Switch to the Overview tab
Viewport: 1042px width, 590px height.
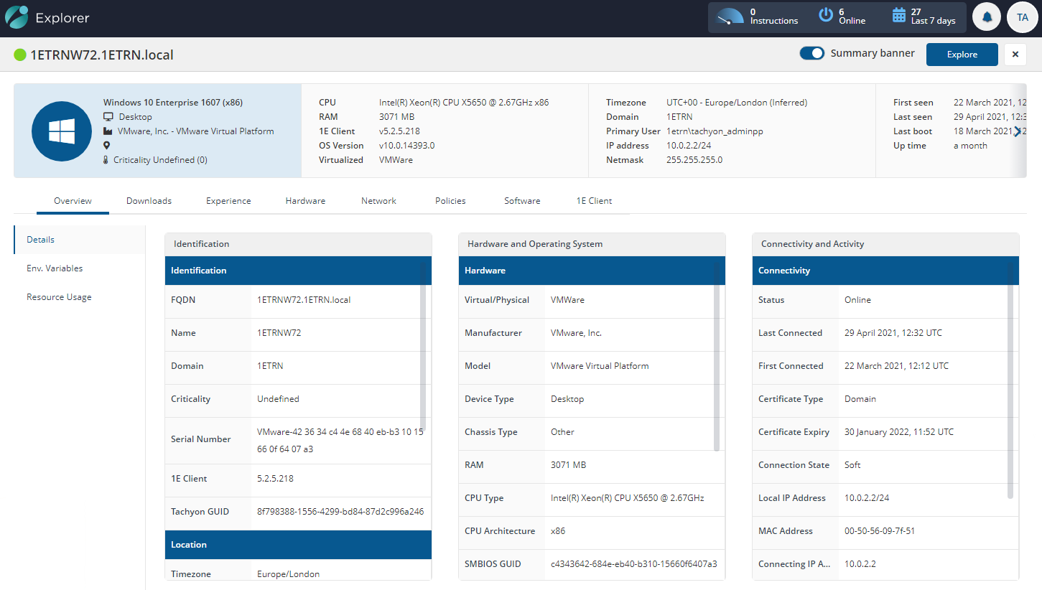tap(73, 201)
